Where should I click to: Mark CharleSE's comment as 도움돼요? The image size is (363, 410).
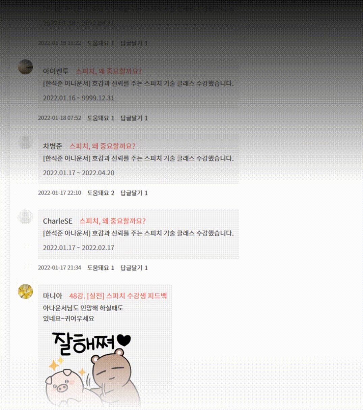(x=101, y=268)
